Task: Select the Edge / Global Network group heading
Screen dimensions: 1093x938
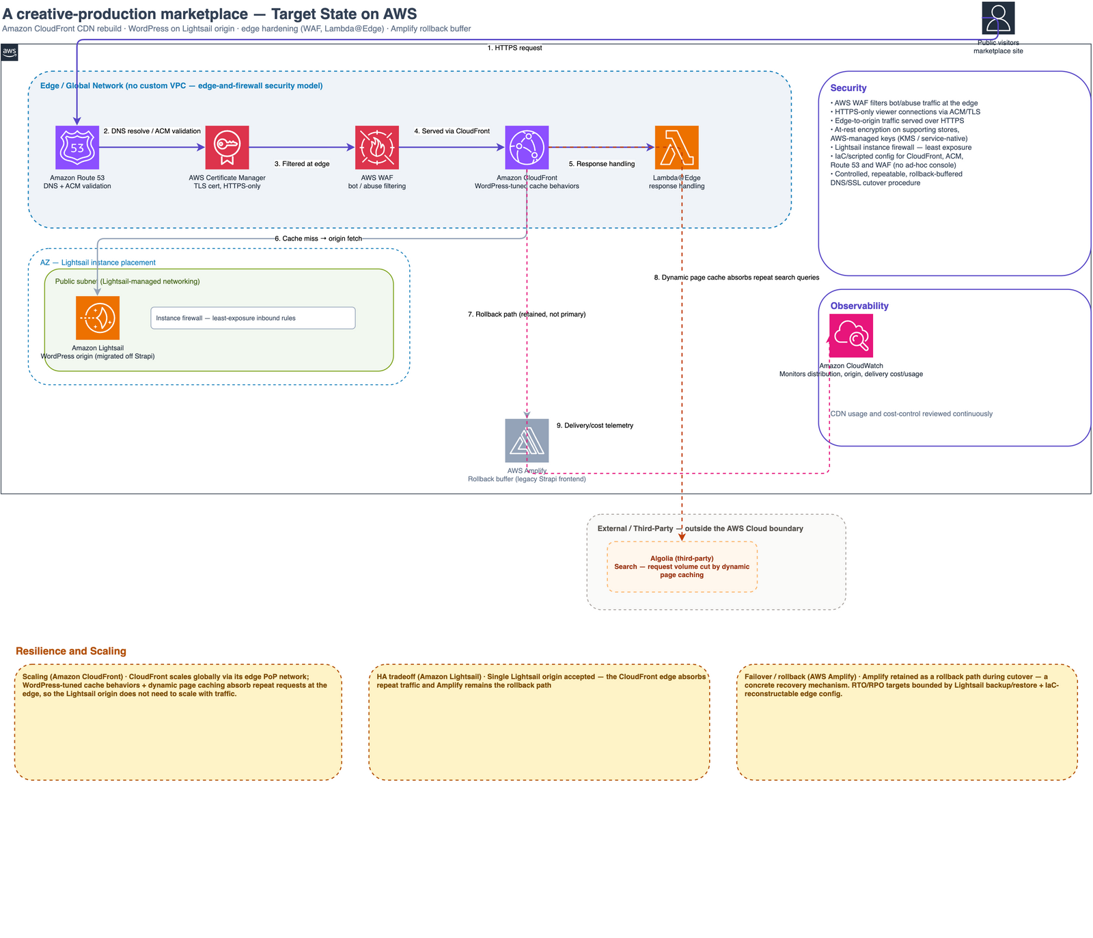Action: (181, 86)
